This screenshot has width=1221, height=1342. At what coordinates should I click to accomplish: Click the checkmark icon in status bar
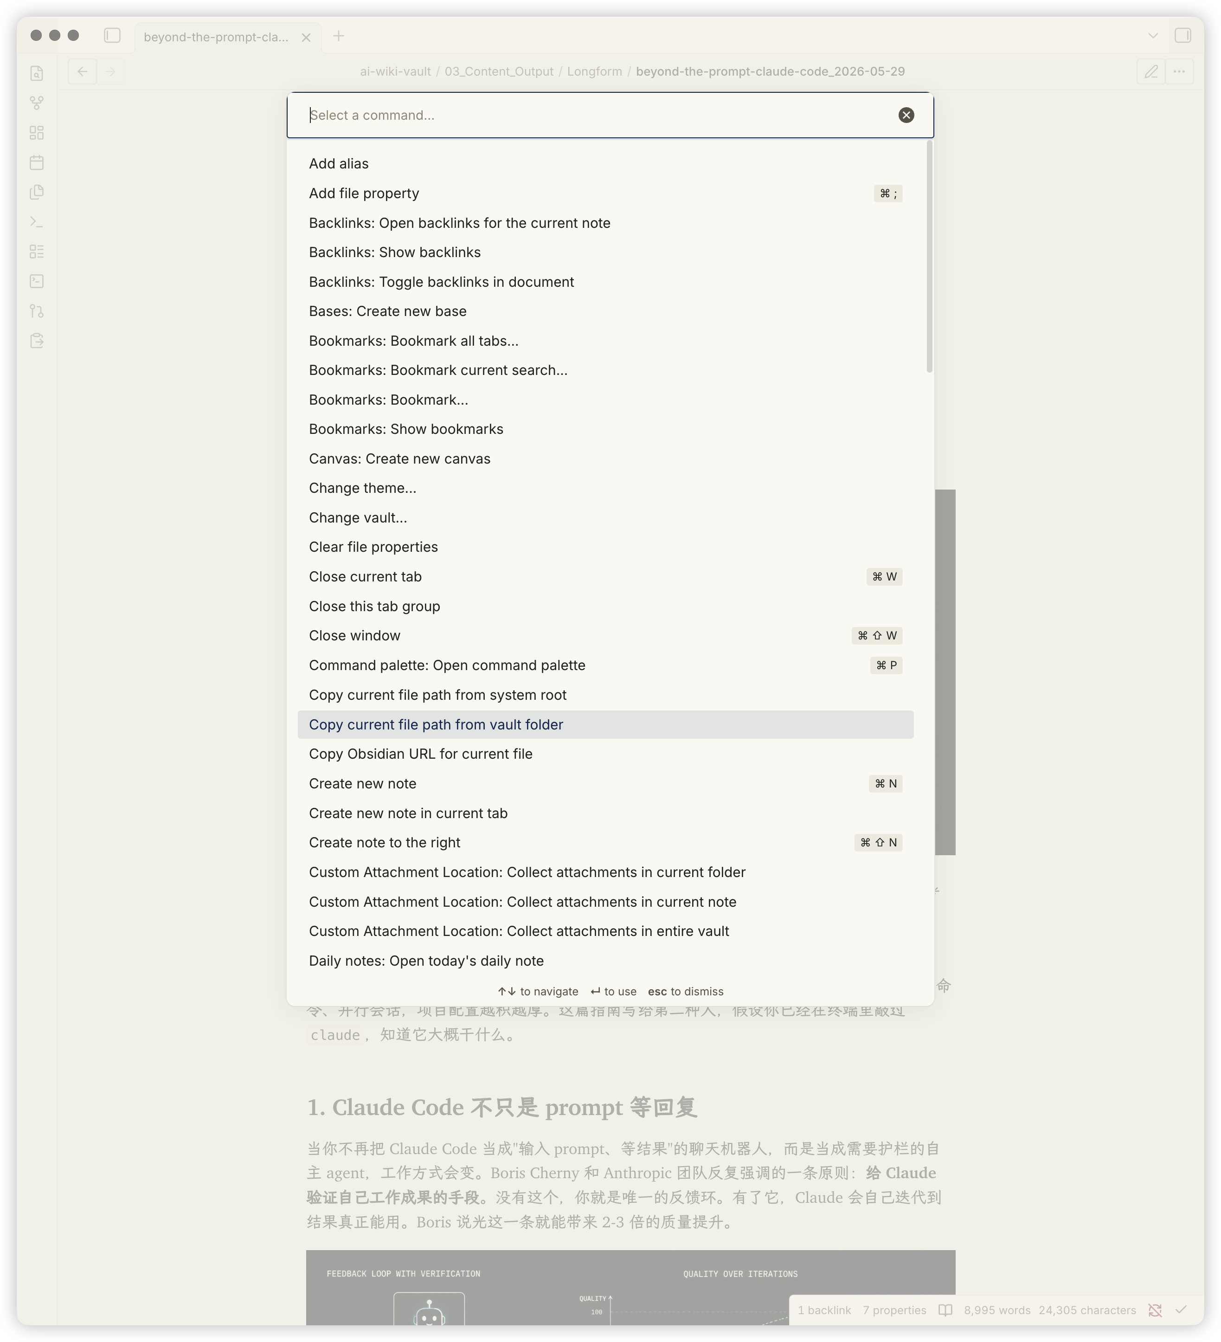pos(1181,1310)
